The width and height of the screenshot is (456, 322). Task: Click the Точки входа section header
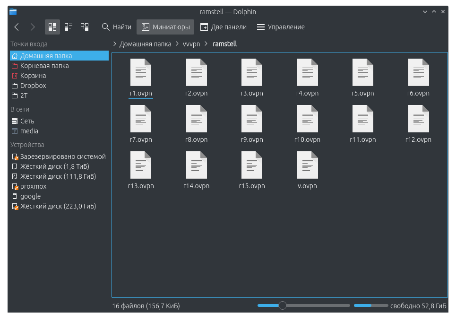[x=29, y=44]
